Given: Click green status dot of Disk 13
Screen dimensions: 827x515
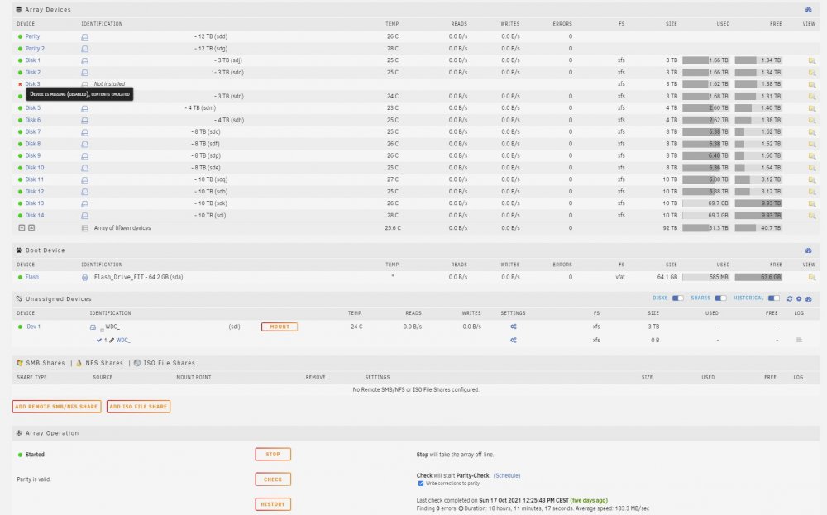Looking at the screenshot, I should point(20,203).
